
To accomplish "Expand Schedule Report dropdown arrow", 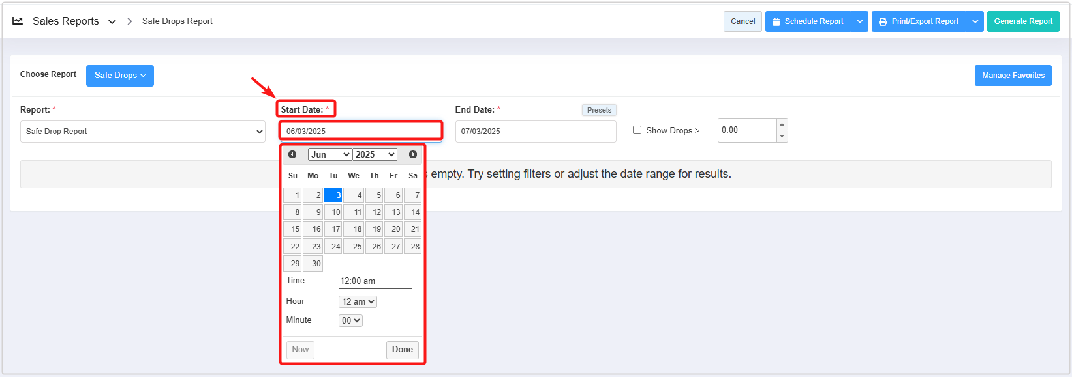I will (860, 21).
